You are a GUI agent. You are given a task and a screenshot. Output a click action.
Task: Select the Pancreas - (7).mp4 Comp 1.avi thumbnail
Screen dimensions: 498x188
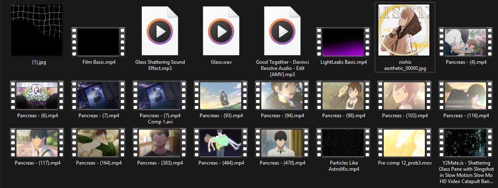click(160, 95)
